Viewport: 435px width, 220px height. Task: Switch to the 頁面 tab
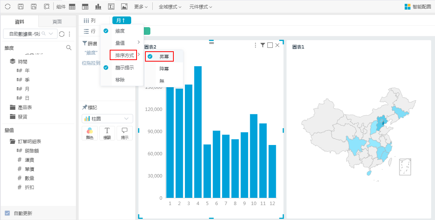coord(57,22)
